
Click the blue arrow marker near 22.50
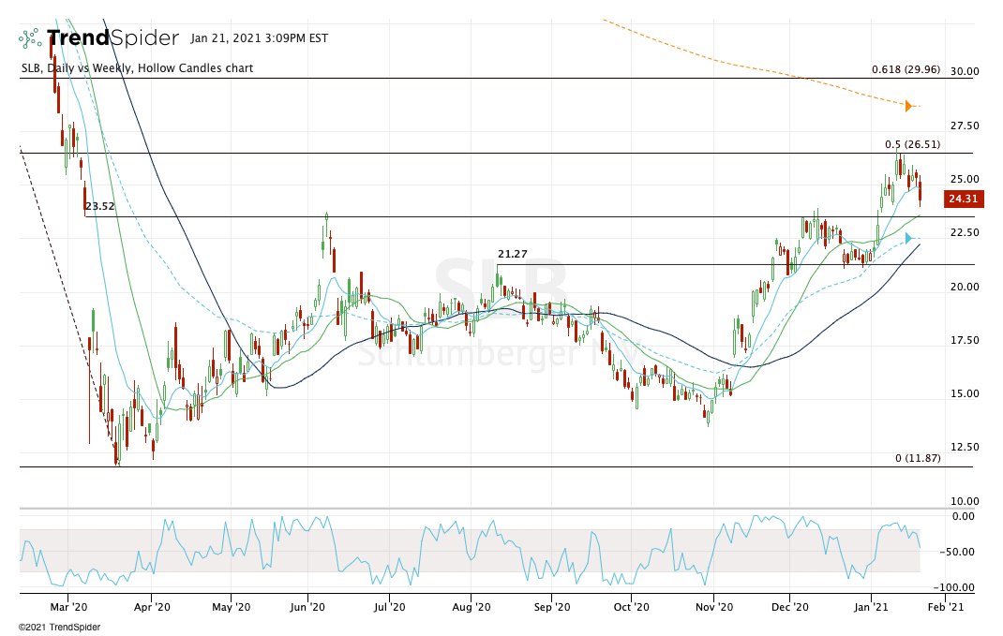coord(907,238)
